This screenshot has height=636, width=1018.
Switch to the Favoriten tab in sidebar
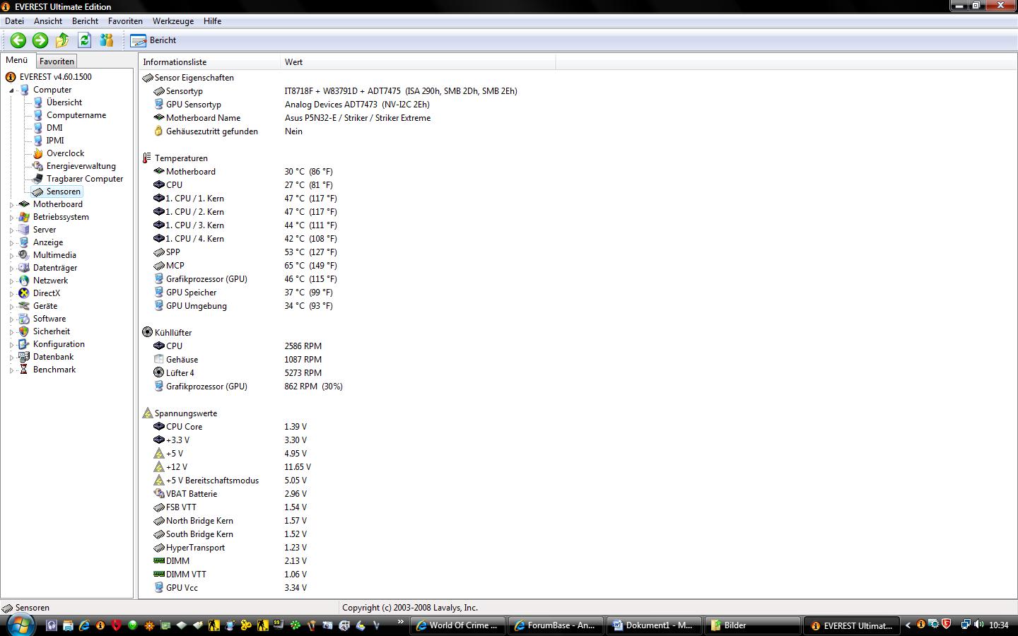(57, 61)
